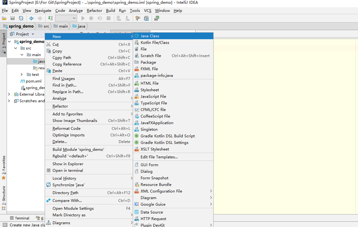
Task: Open the 2: Favorites side tab
Action: tap(4, 168)
